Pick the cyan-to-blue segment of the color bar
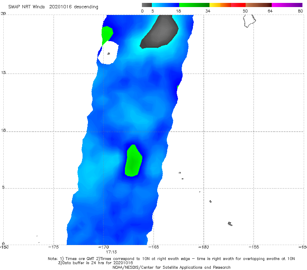 tap(166, 5)
